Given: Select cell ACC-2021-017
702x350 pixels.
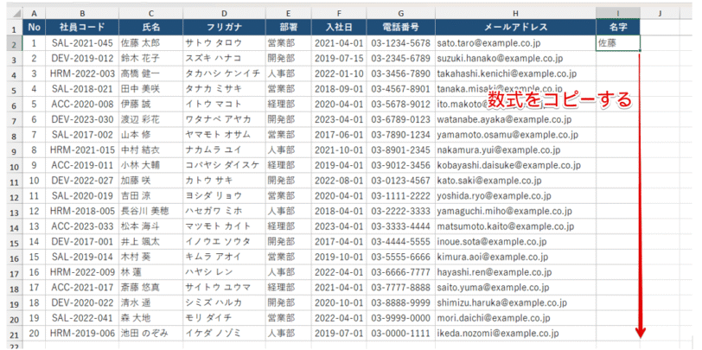Looking at the screenshot, I should pyautogui.click(x=82, y=288).
